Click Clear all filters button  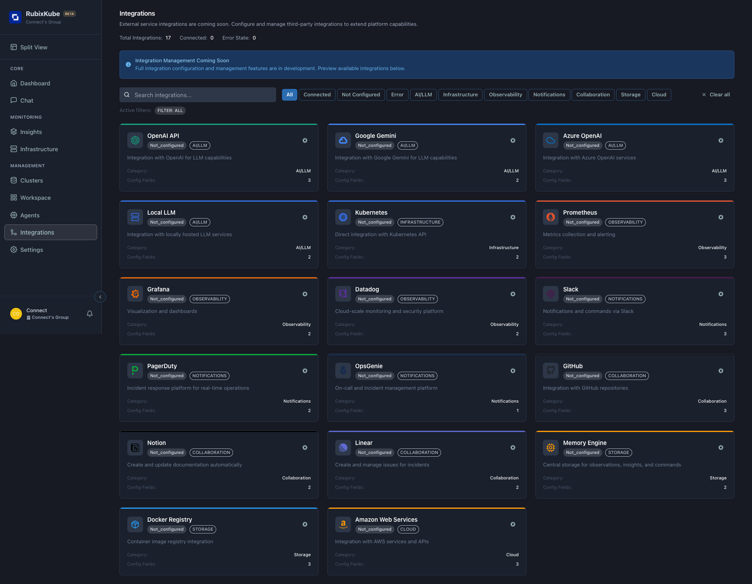pos(716,95)
